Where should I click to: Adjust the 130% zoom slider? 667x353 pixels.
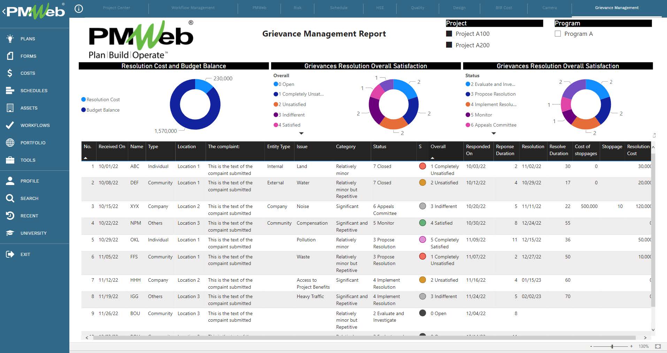612,346
